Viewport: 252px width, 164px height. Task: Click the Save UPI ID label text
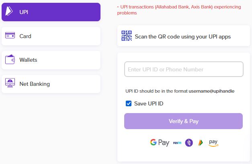[x=149, y=103]
